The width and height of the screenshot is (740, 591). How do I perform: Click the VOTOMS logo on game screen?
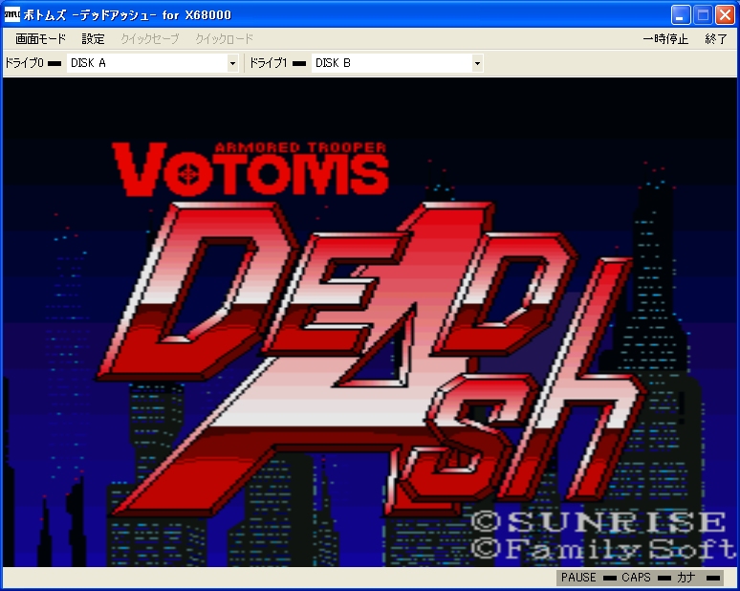250,170
